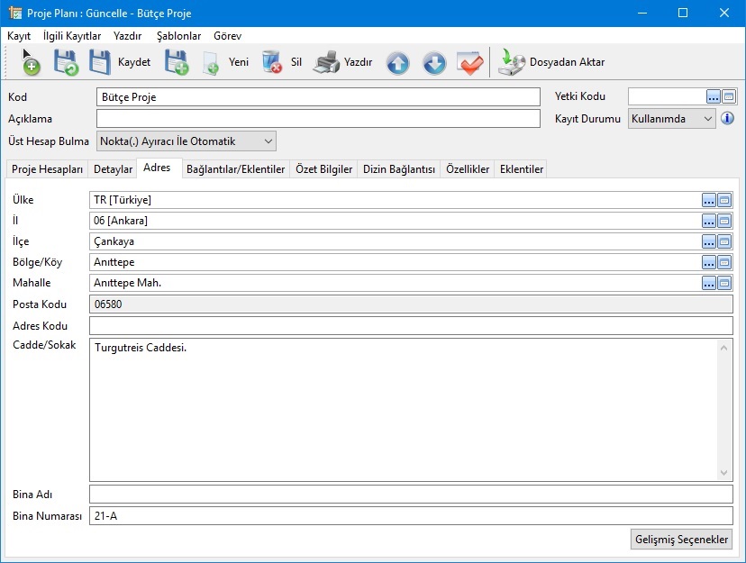Go to next record with down arrow
This screenshot has height=563, width=746.
[x=433, y=63]
